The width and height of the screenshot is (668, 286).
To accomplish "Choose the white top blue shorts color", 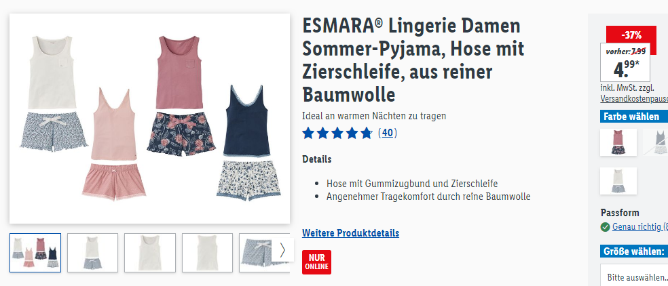I will click(618, 181).
